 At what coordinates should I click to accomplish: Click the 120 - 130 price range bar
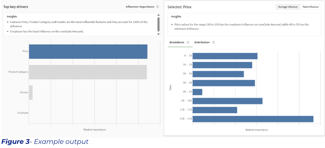click(253, 119)
